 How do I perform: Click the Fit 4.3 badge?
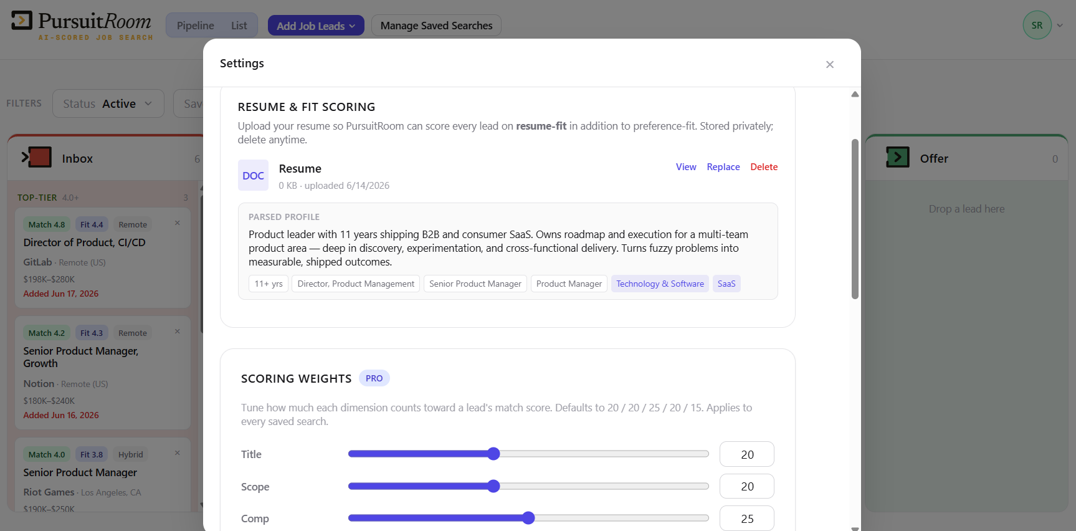pos(92,333)
